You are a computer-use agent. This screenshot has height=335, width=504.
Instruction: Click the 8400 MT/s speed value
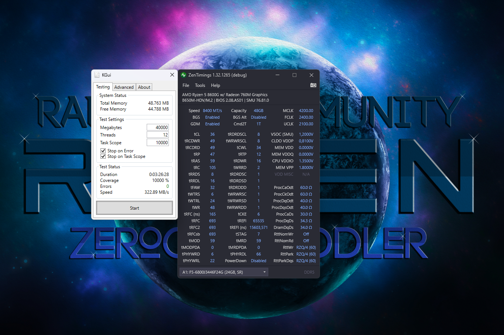212,111
